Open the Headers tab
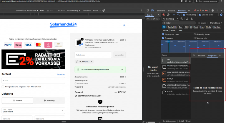Viewport: 226px width, 123px height. coord(201,56)
